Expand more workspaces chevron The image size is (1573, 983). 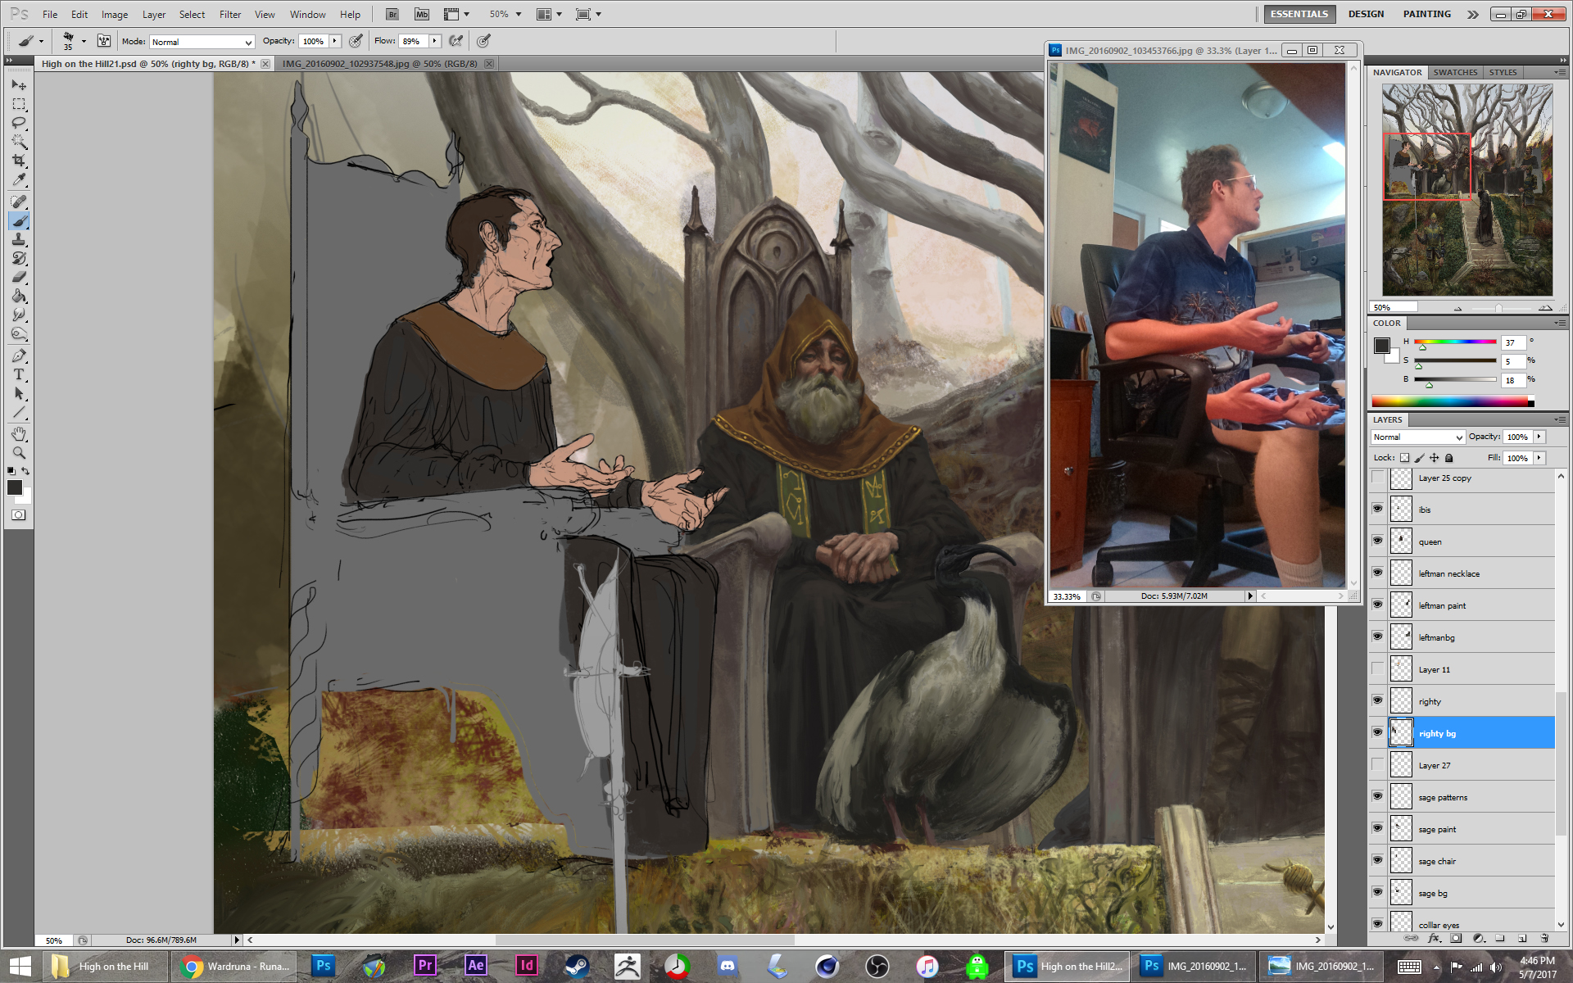(1472, 14)
